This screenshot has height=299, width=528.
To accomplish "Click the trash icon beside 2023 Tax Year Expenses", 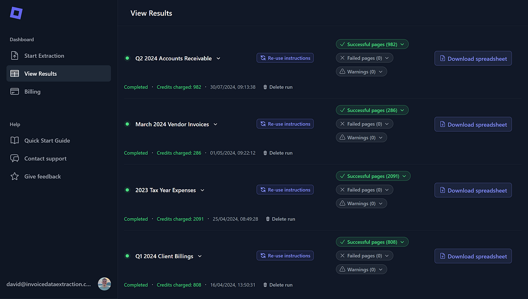I will tap(268, 219).
